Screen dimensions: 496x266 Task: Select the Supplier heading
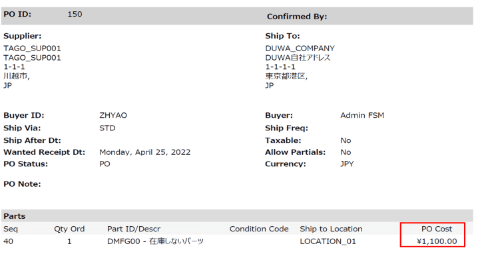coord(23,36)
